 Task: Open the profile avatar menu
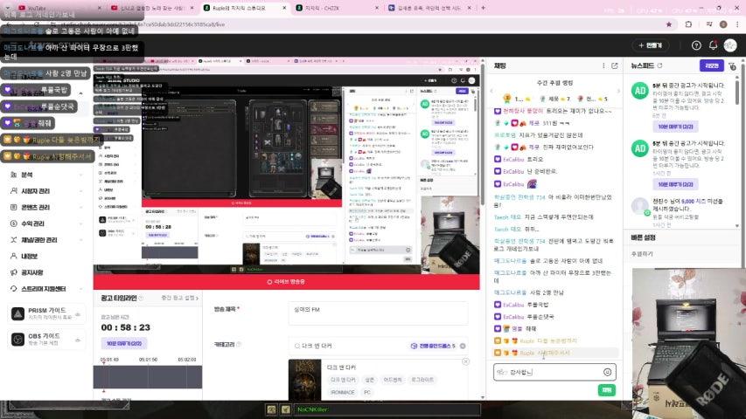pyautogui.click(x=730, y=45)
